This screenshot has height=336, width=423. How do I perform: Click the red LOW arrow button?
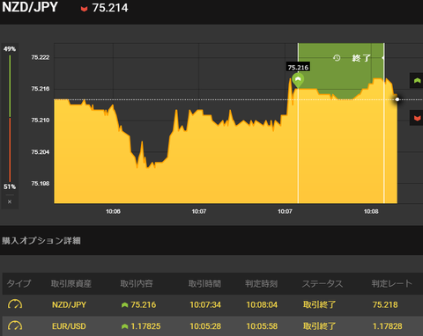417,118
